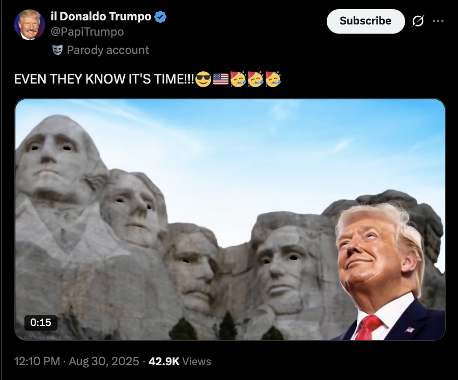Click the EVEN THEY KNOW IT'S TIME text
The width and height of the screenshot is (458, 380).
pos(104,79)
